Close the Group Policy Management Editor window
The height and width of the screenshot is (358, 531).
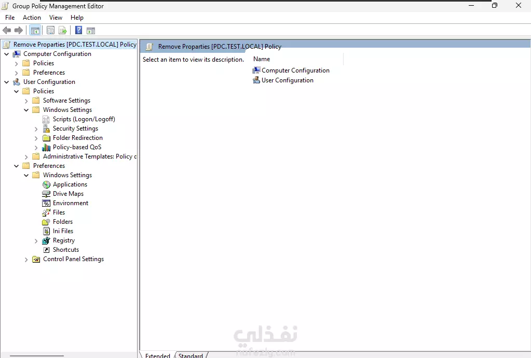(519, 5)
